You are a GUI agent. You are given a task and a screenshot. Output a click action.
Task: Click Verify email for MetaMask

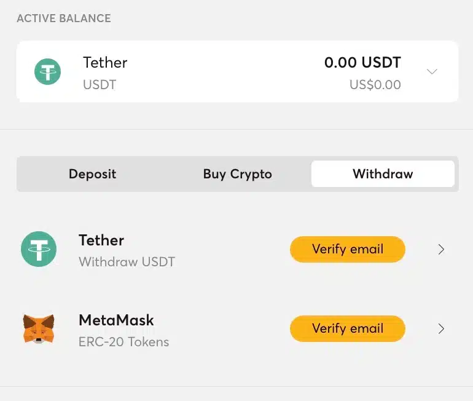348,328
